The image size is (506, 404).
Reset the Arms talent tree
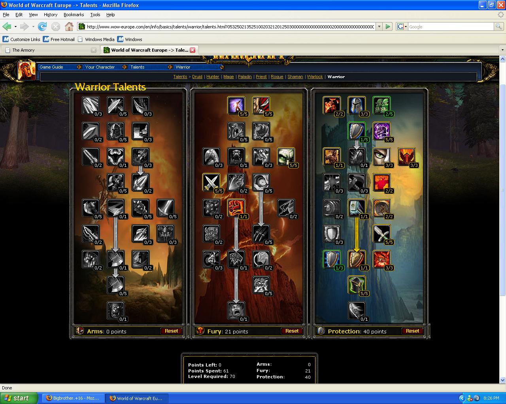coord(171,331)
